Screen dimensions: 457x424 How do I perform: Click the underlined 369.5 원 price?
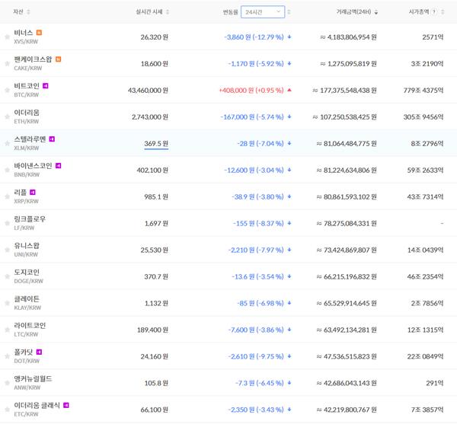[156, 144]
